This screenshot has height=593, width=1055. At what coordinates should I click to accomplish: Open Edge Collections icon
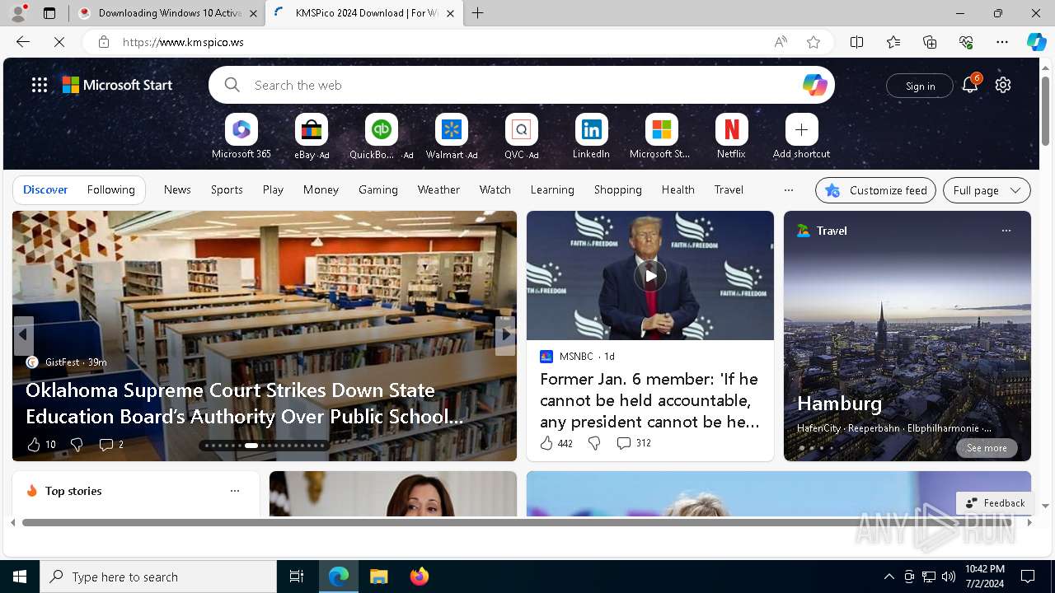[x=930, y=42]
